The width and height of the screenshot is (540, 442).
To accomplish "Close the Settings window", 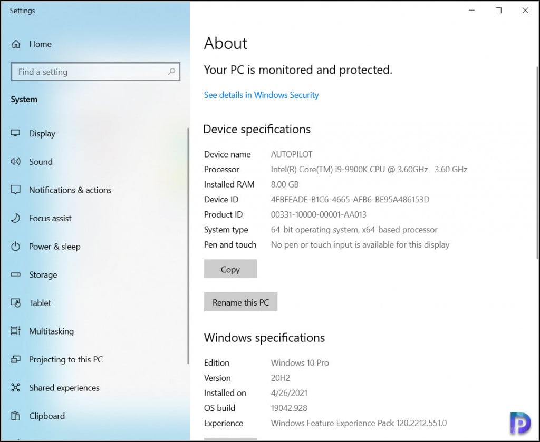I will click(x=525, y=11).
